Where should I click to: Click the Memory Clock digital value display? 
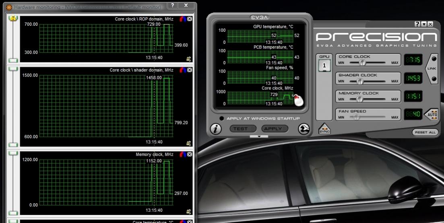click(413, 97)
